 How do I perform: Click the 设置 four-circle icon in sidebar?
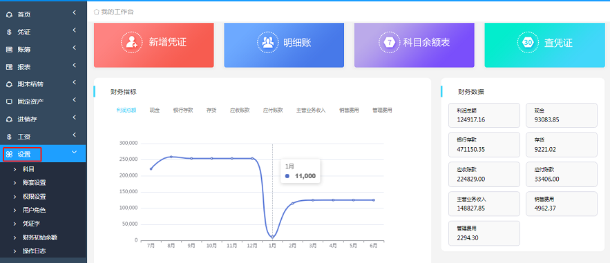coord(10,154)
